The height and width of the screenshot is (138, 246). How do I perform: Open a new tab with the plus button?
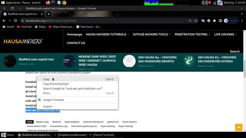pos(48,14)
